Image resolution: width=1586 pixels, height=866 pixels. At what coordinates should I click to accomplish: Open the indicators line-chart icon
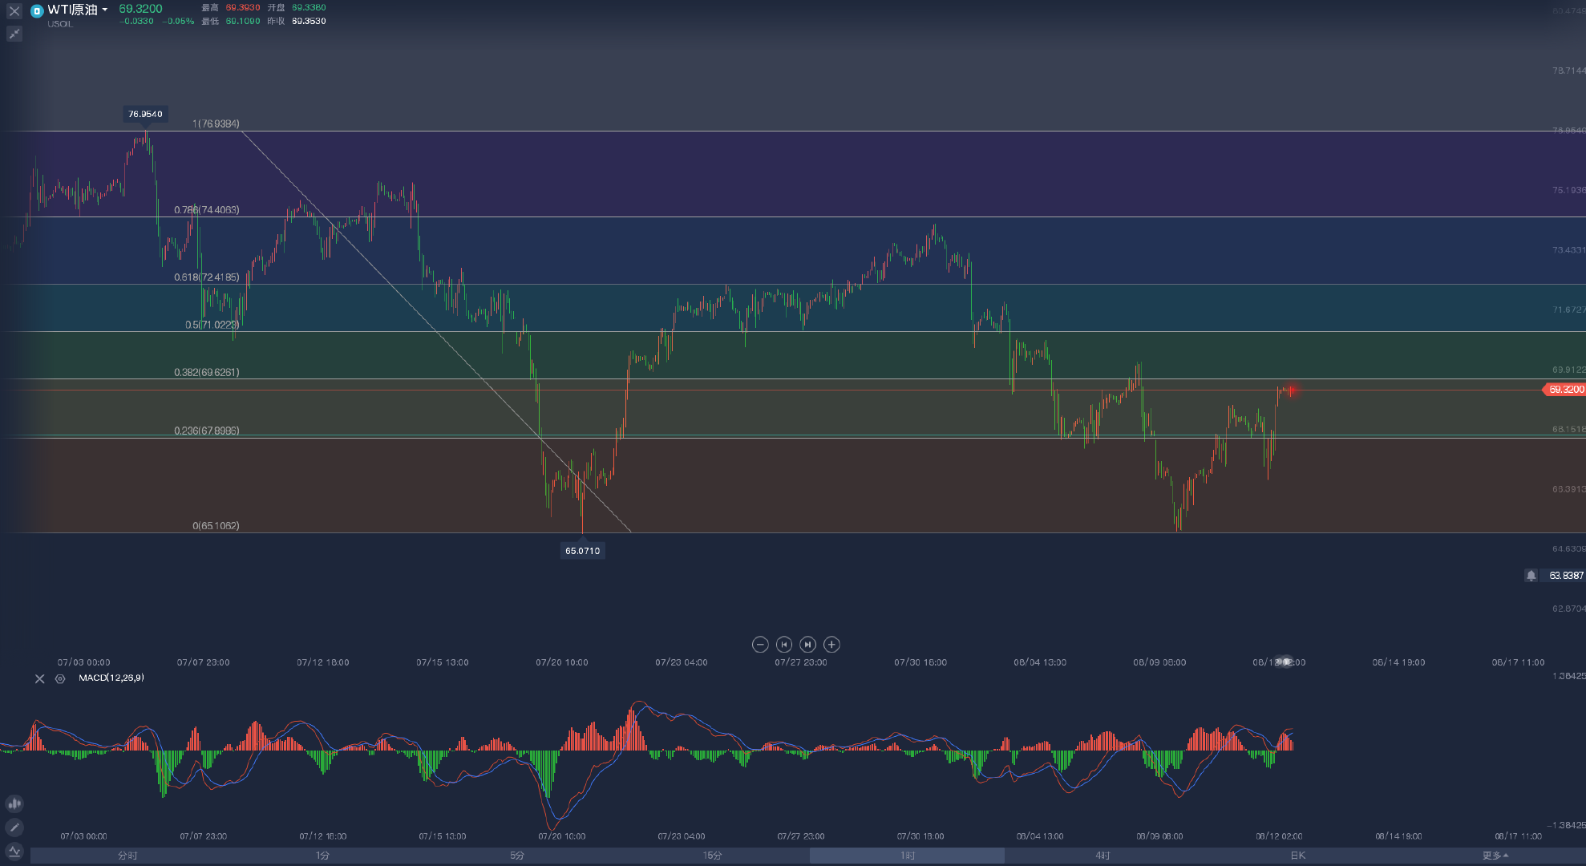14,851
